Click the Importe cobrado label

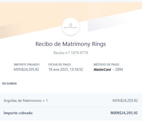(18, 113)
